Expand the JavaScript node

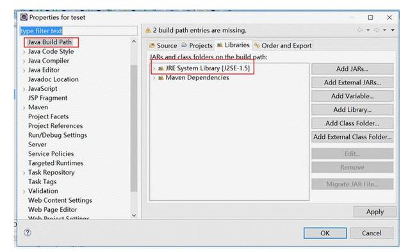pyautogui.click(x=24, y=90)
